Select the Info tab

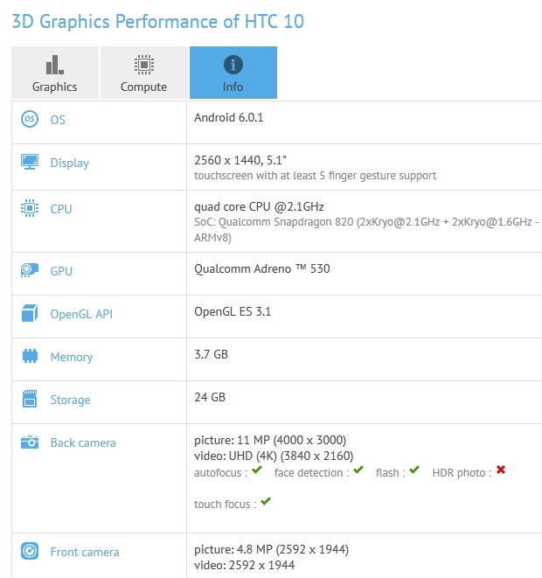233,73
